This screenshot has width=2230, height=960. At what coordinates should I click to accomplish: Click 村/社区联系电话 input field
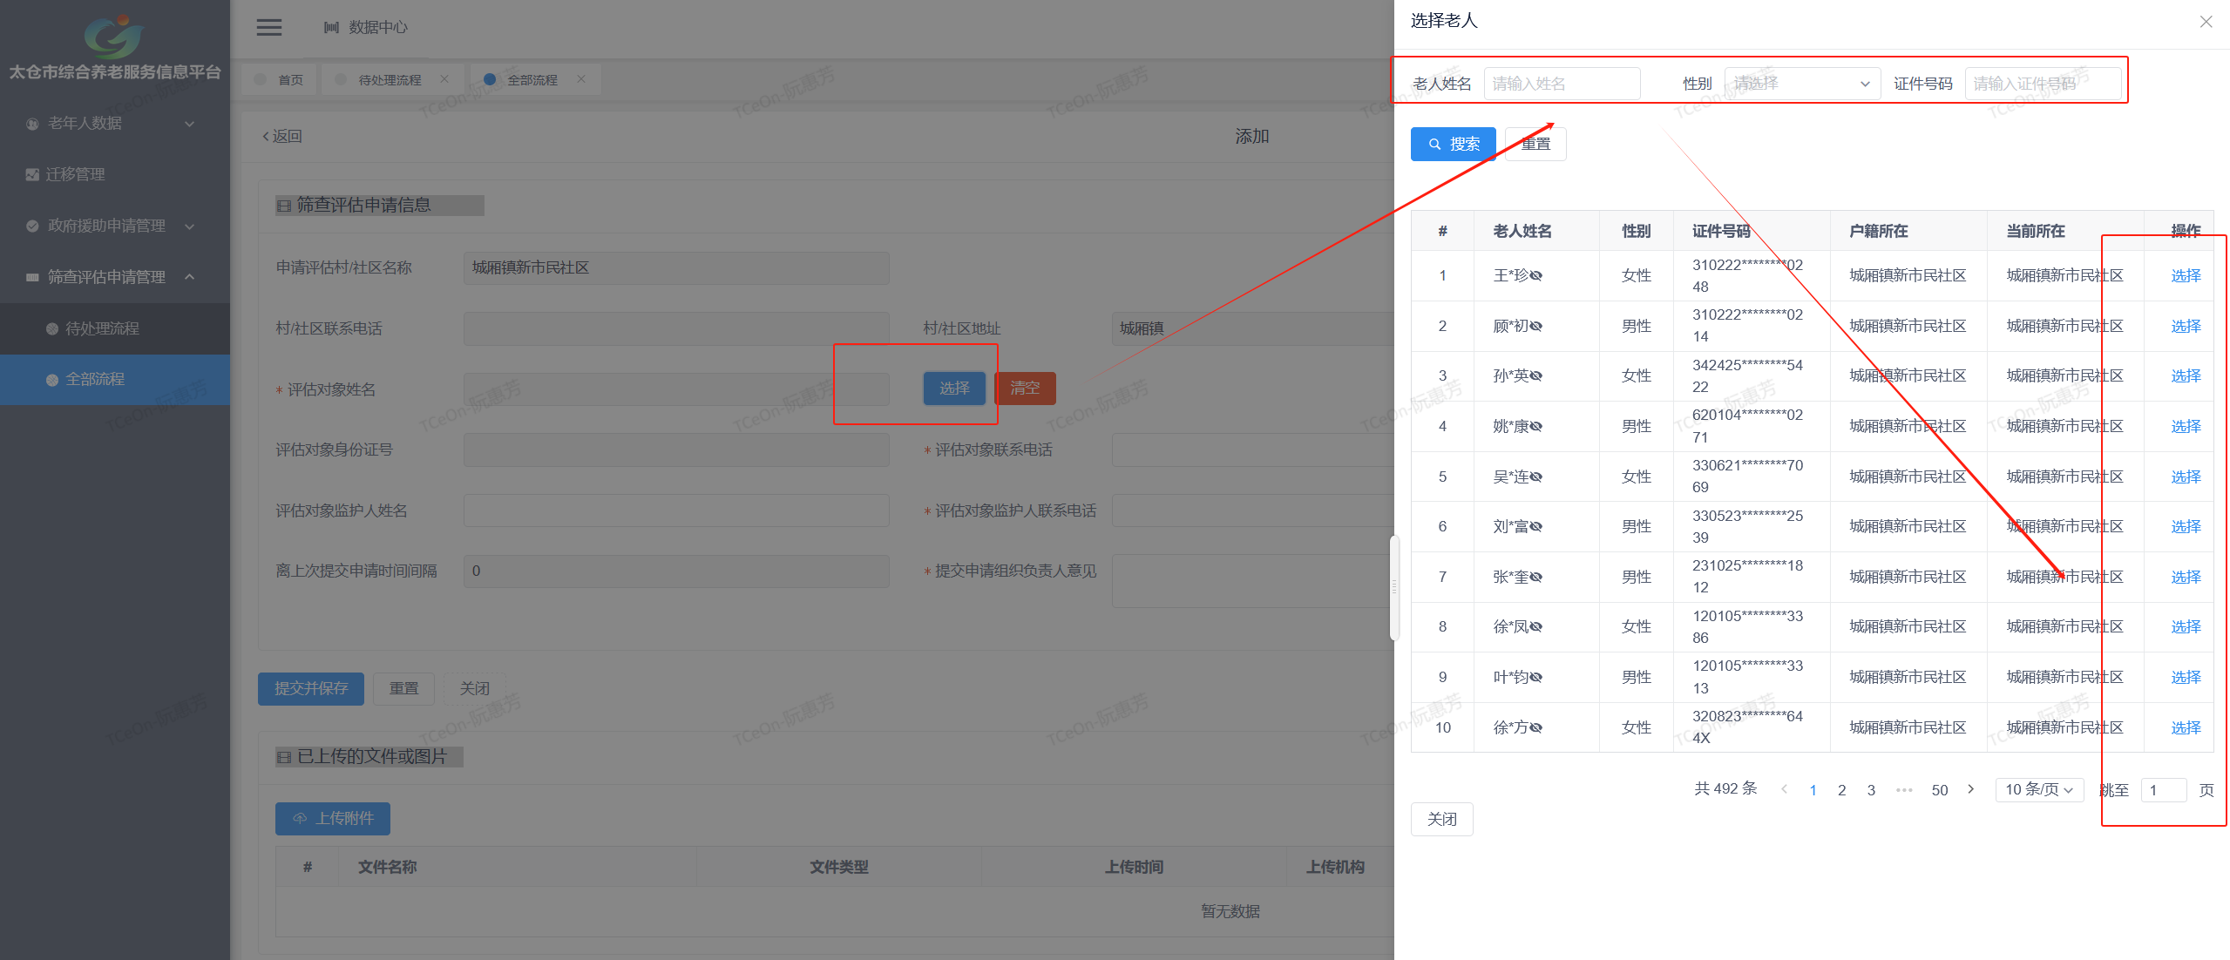(676, 328)
